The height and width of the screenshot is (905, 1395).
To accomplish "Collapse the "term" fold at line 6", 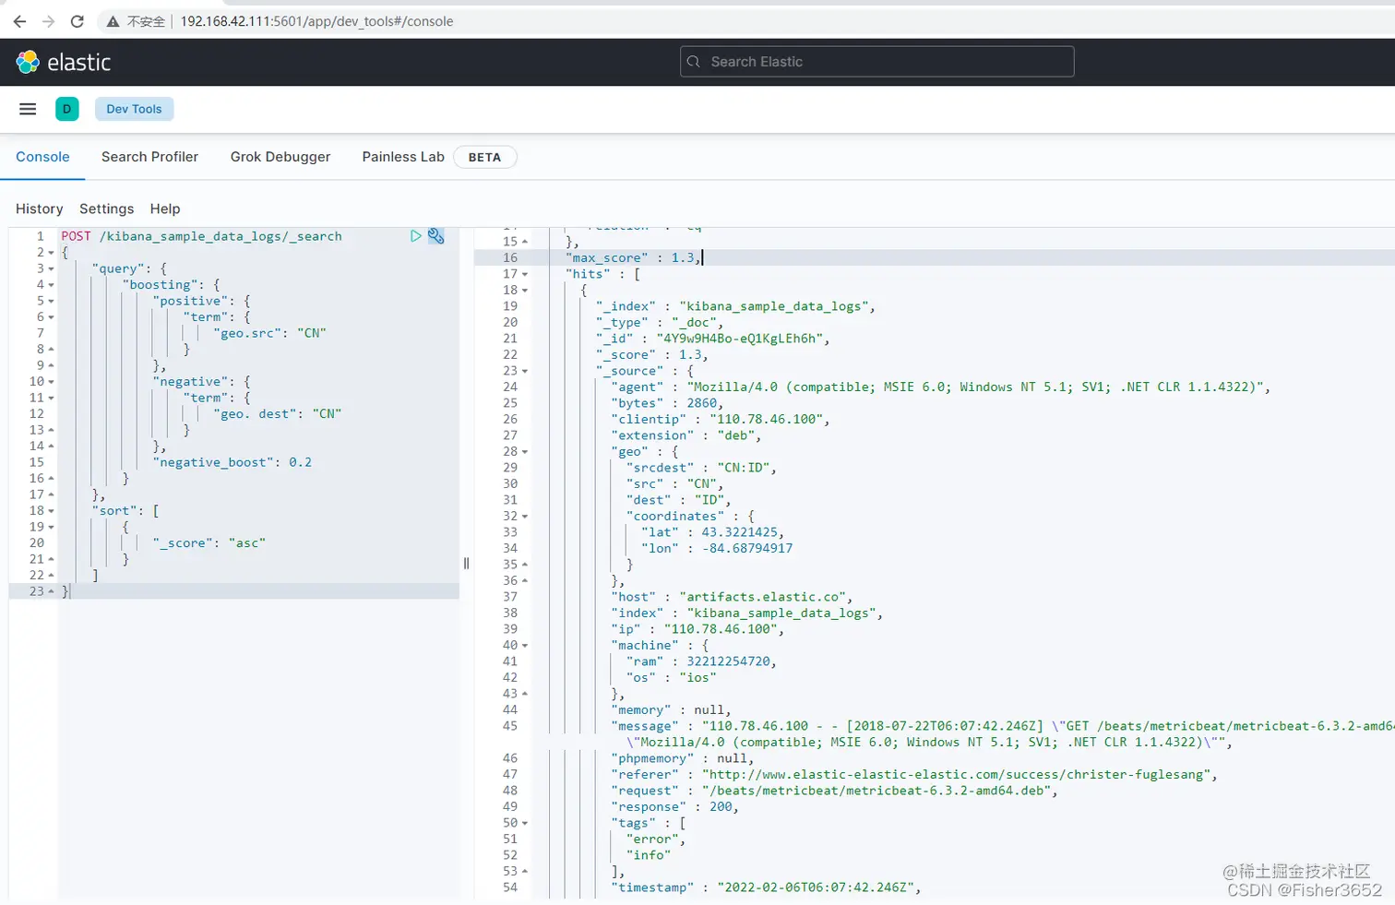I will (x=51, y=317).
